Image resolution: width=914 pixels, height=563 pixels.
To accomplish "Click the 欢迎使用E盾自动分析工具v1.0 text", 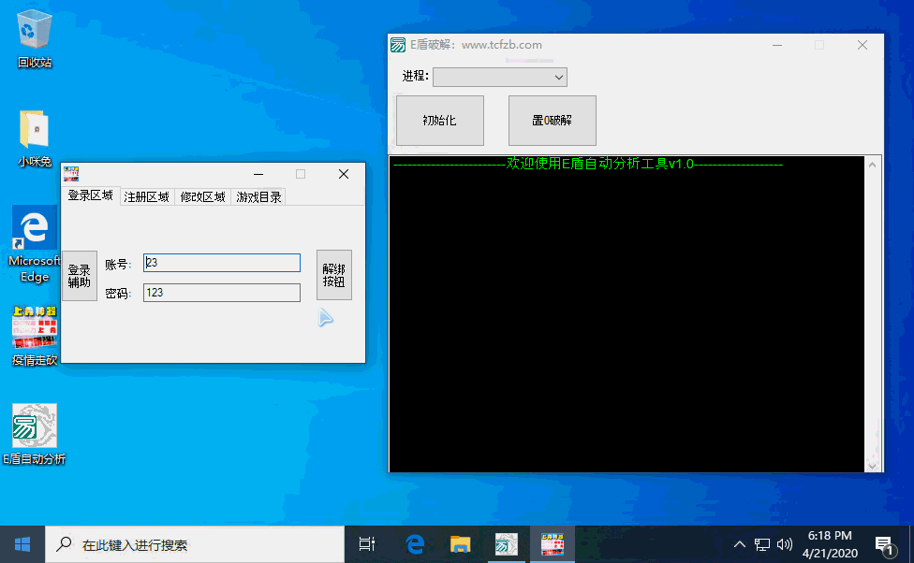I will pyautogui.click(x=599, y=164).
